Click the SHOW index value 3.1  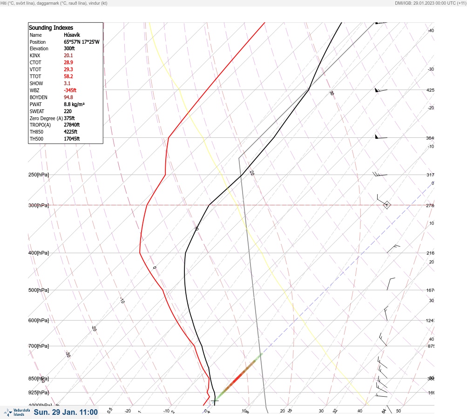[x=67, y=83]
